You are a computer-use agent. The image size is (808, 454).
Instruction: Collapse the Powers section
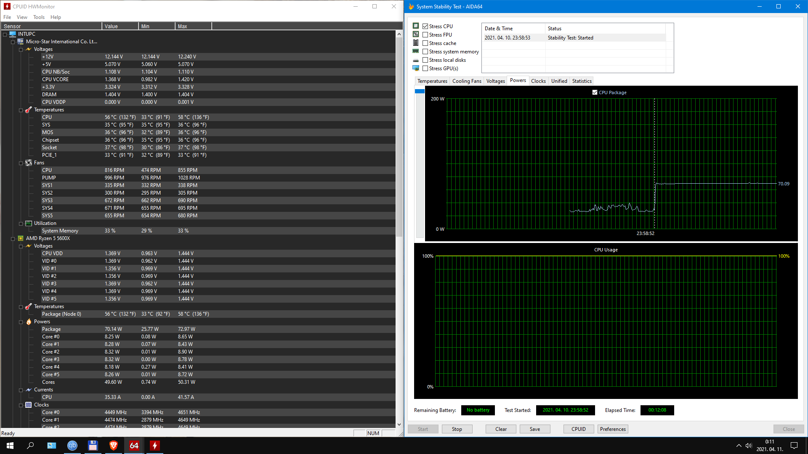click(x=21, y=322)
